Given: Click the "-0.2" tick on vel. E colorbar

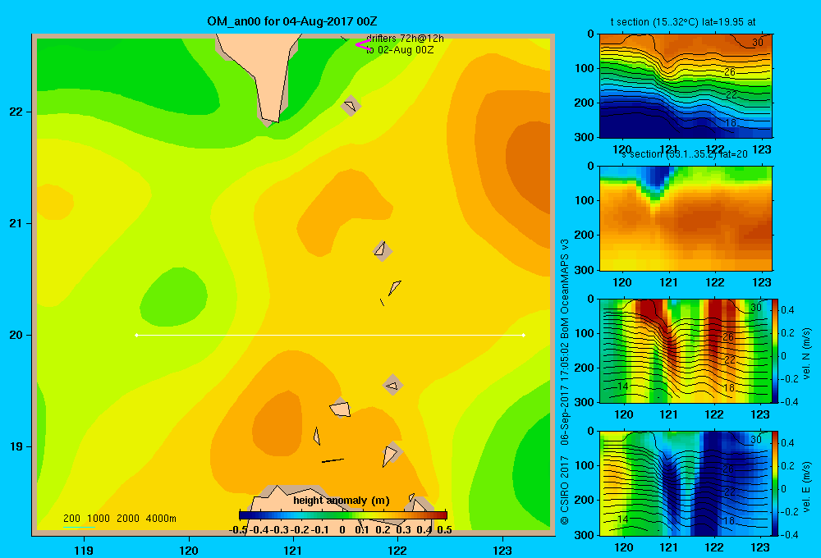Looking at the screenshot, I should [x=788, y=512].
